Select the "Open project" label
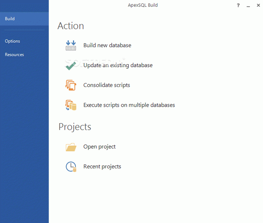The image size is (263, 223). (100, 147)
